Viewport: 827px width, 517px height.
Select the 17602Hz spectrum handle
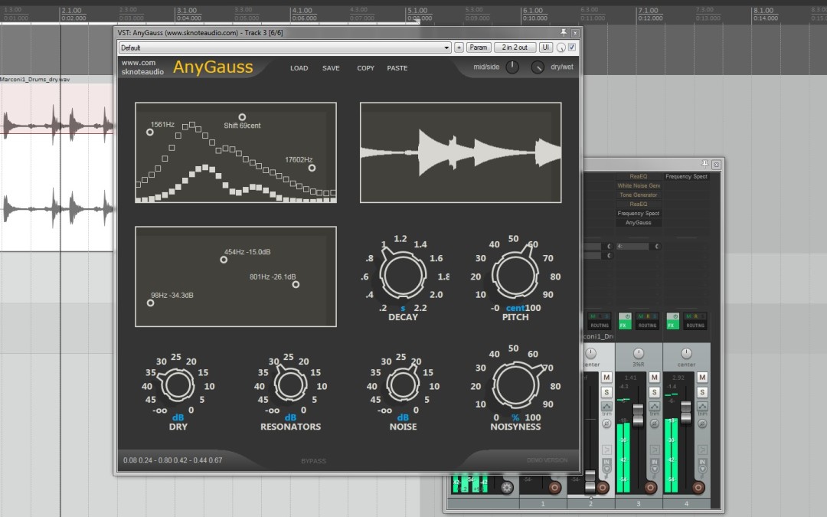312,168
